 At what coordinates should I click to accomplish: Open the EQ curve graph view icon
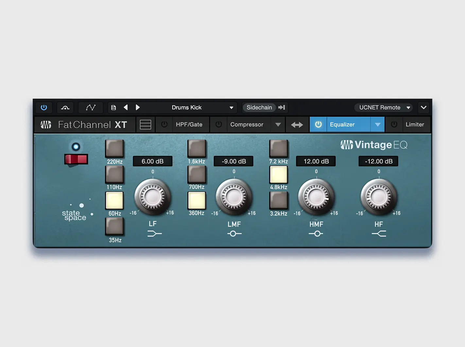coord(91,107)
